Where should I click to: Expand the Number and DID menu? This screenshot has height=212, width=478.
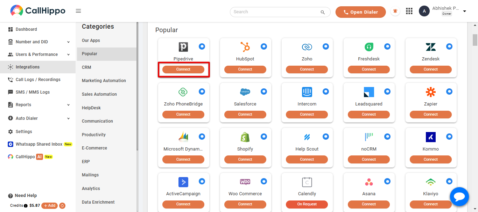38,42
